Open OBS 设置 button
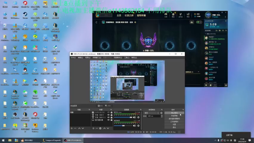 pyautogui.click(x=174, y=125)
